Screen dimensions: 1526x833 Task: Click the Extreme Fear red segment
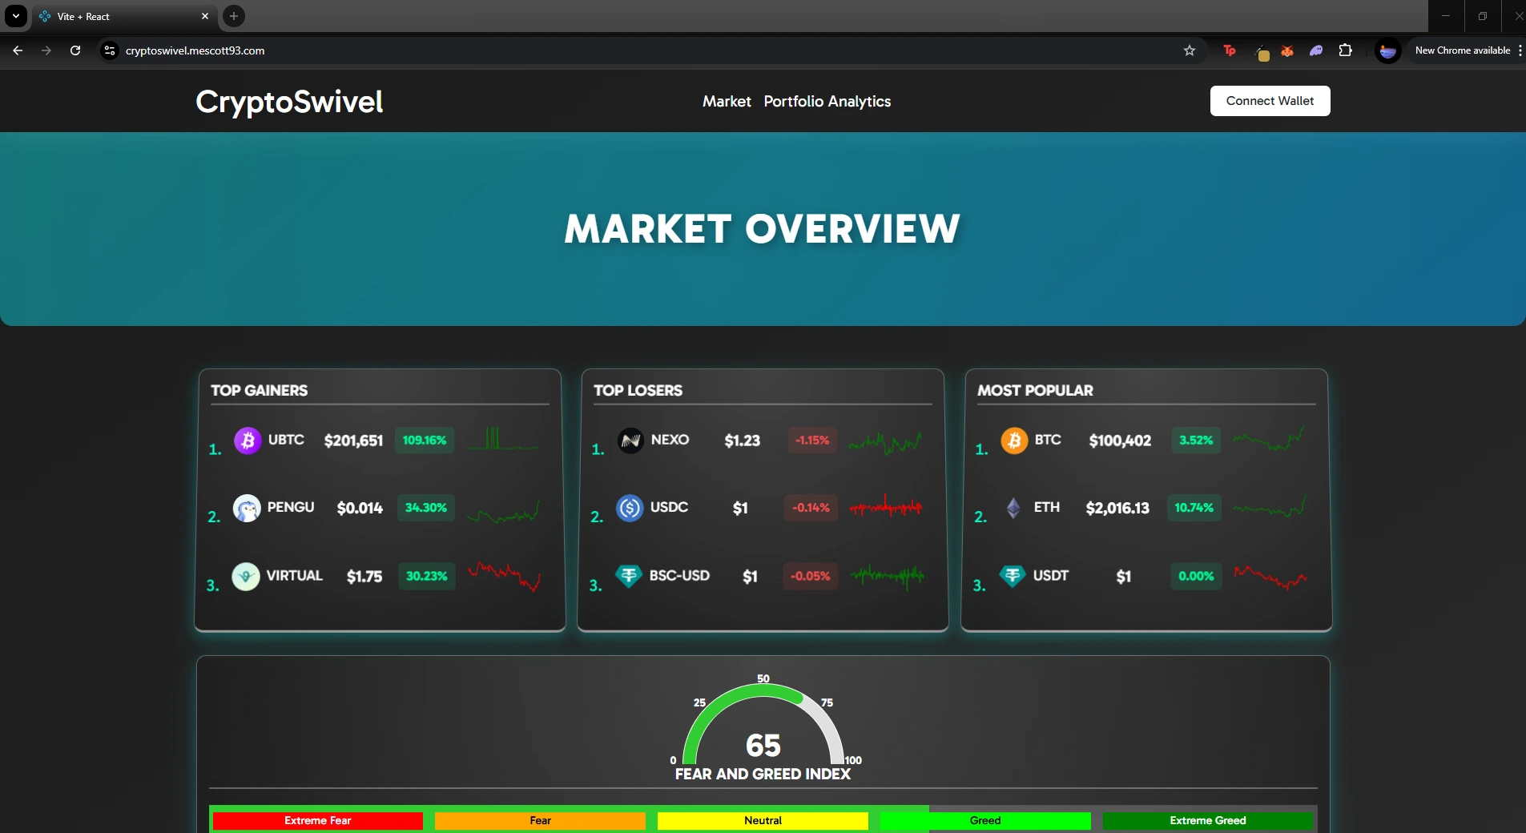tap(318, 820)
